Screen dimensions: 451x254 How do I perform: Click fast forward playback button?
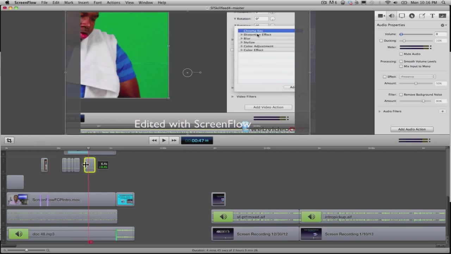tap(174, 140)
